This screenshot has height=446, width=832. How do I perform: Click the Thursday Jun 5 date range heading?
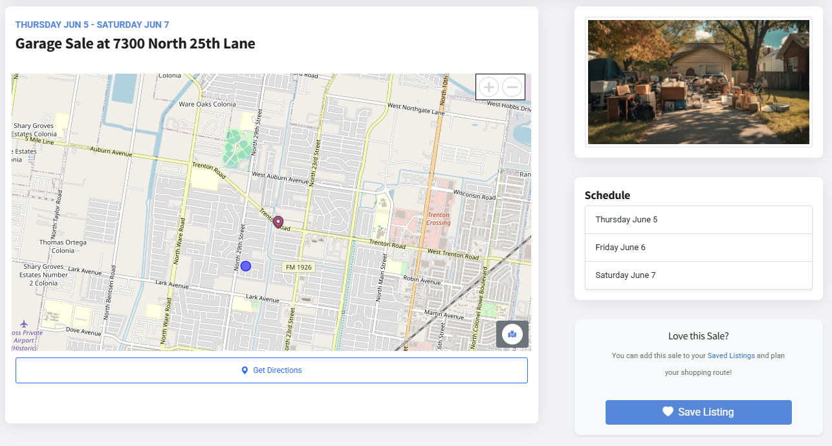(x=92, y=24)
